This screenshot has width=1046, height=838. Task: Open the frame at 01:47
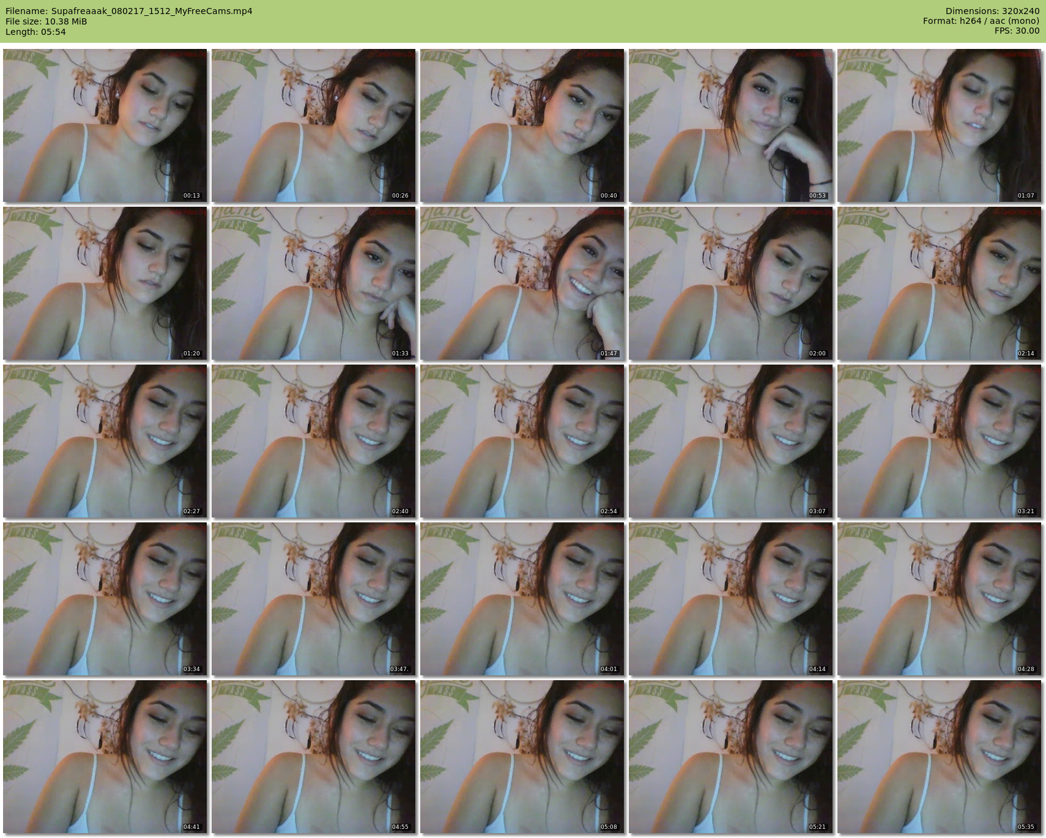(x=522, y=283)
